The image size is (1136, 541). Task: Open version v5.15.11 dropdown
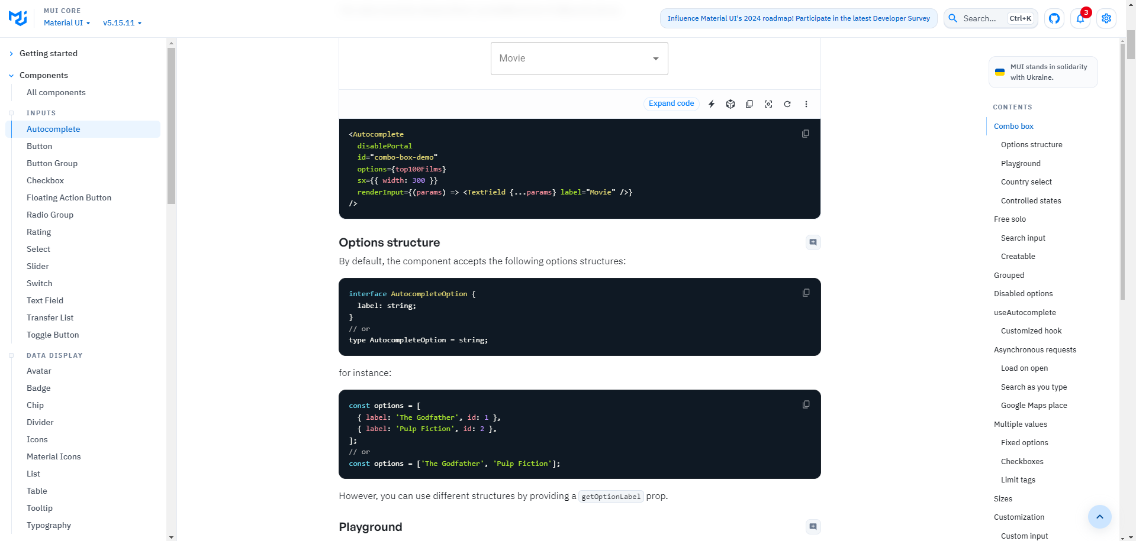pos(123,23)
